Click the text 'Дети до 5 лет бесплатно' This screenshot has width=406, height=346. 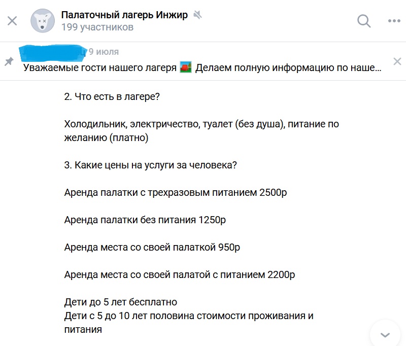[x=121, y=302]
